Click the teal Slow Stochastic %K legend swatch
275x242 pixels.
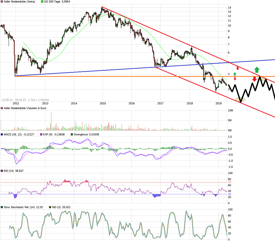pos(2,207)
